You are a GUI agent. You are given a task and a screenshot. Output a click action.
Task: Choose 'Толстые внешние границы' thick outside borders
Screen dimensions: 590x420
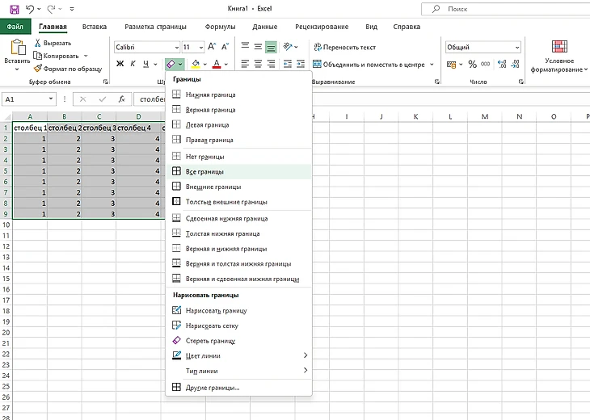[225, 202]
